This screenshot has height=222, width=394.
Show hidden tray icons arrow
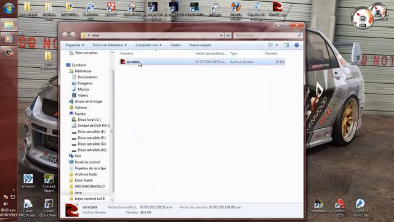pos(14,190)
